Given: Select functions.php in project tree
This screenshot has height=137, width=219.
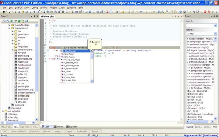Looking at the screenshot, I should point(24,65).
